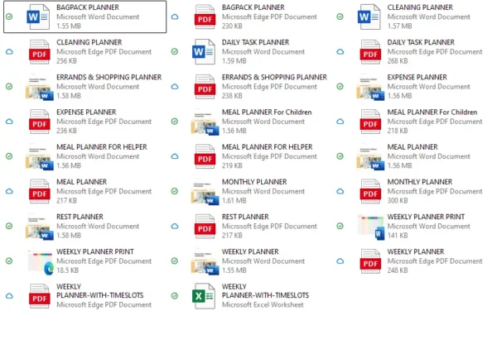This screenshot has height=349, width=497.
Task: Select WEEKLY PLANNER PDF icon, 248 KB
Action: tap(370, 261)
